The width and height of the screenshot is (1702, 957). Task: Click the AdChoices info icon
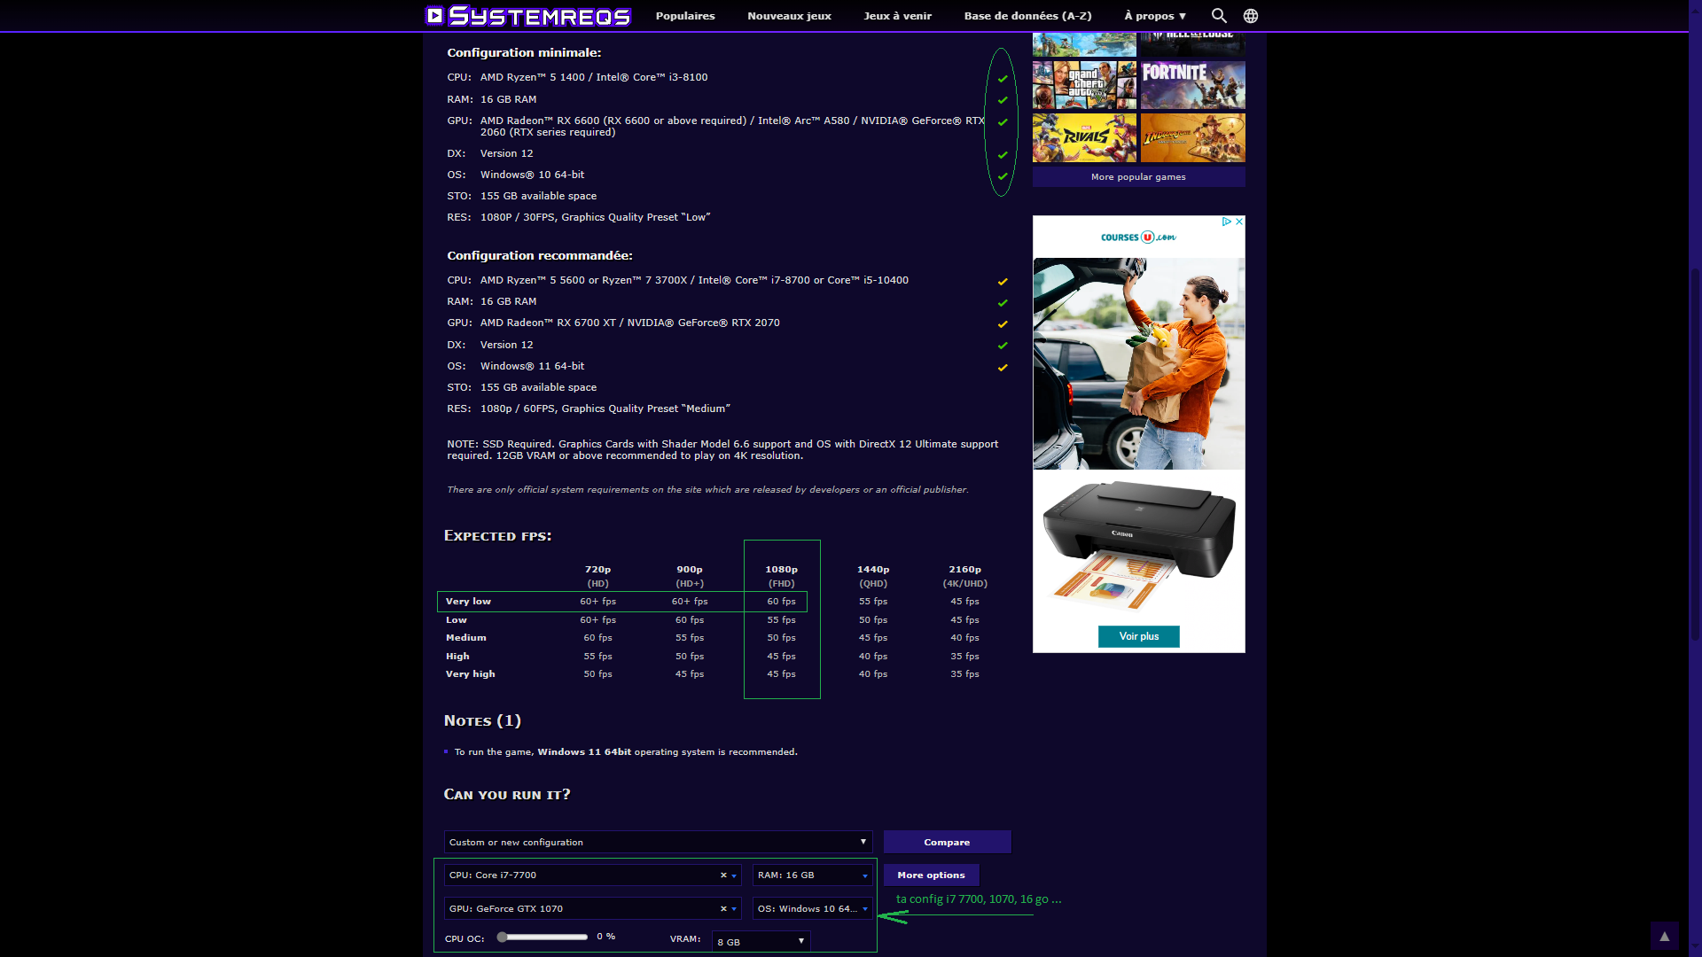pos(1227,222)
